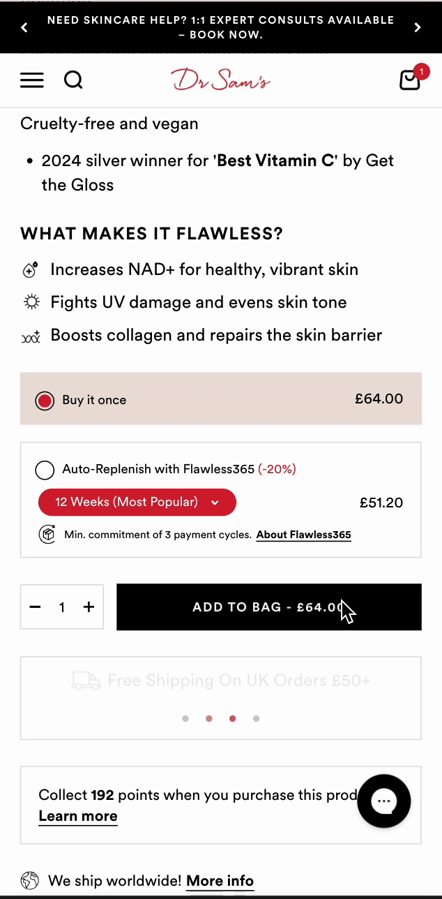Open More info shipping link
The image size is (442, 899).
[220, 881]
